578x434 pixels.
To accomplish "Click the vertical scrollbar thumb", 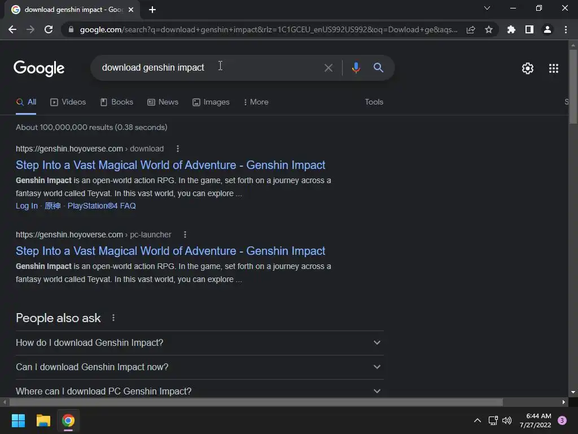I will pyautogui.click(x=573, y=86).
